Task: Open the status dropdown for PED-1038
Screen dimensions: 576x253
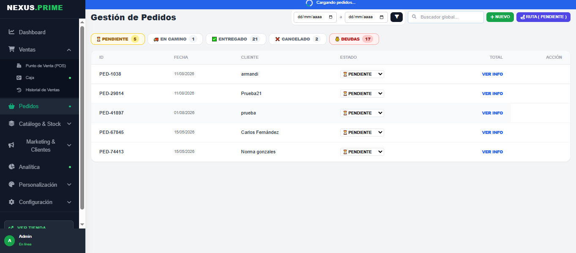Action: point(362,74)
